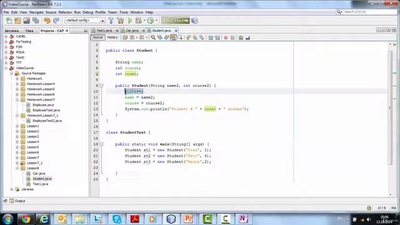Click the Previous Bookmark icon
This screenshot has width=400, height=225.
[188, 37]
